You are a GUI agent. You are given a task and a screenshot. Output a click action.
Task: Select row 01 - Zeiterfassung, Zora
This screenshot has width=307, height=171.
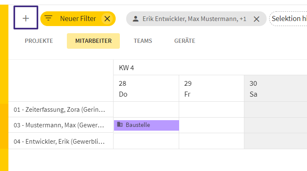pos(61,109)
